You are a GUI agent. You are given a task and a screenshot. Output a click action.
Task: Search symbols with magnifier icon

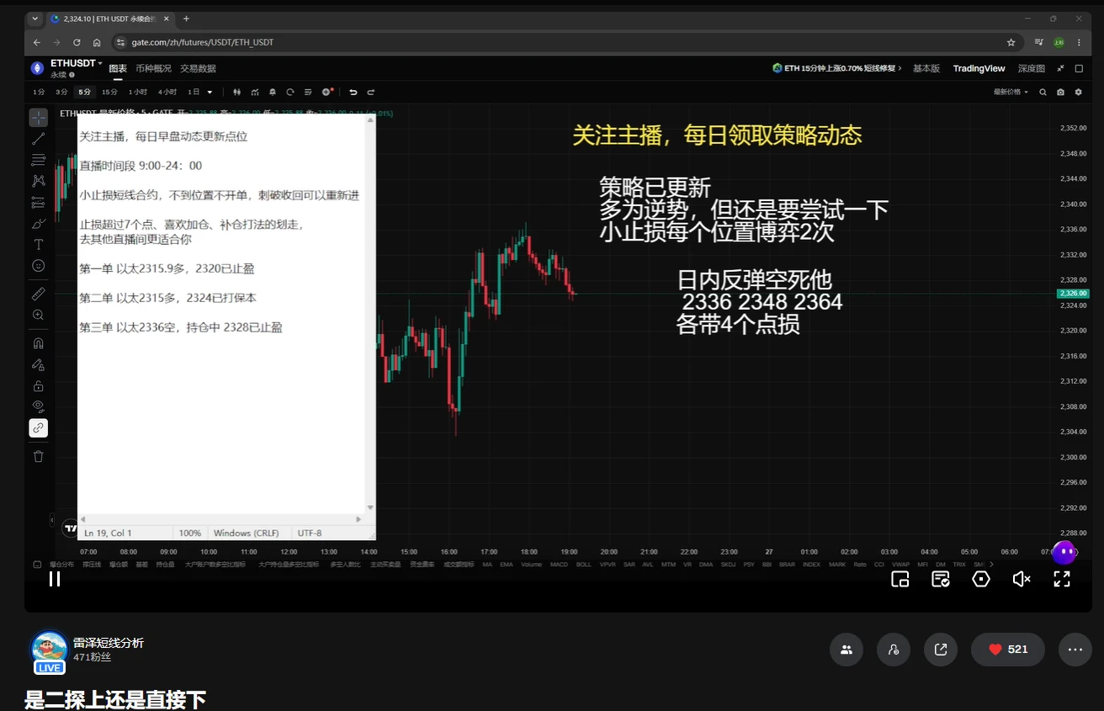tap(1043, 92)
